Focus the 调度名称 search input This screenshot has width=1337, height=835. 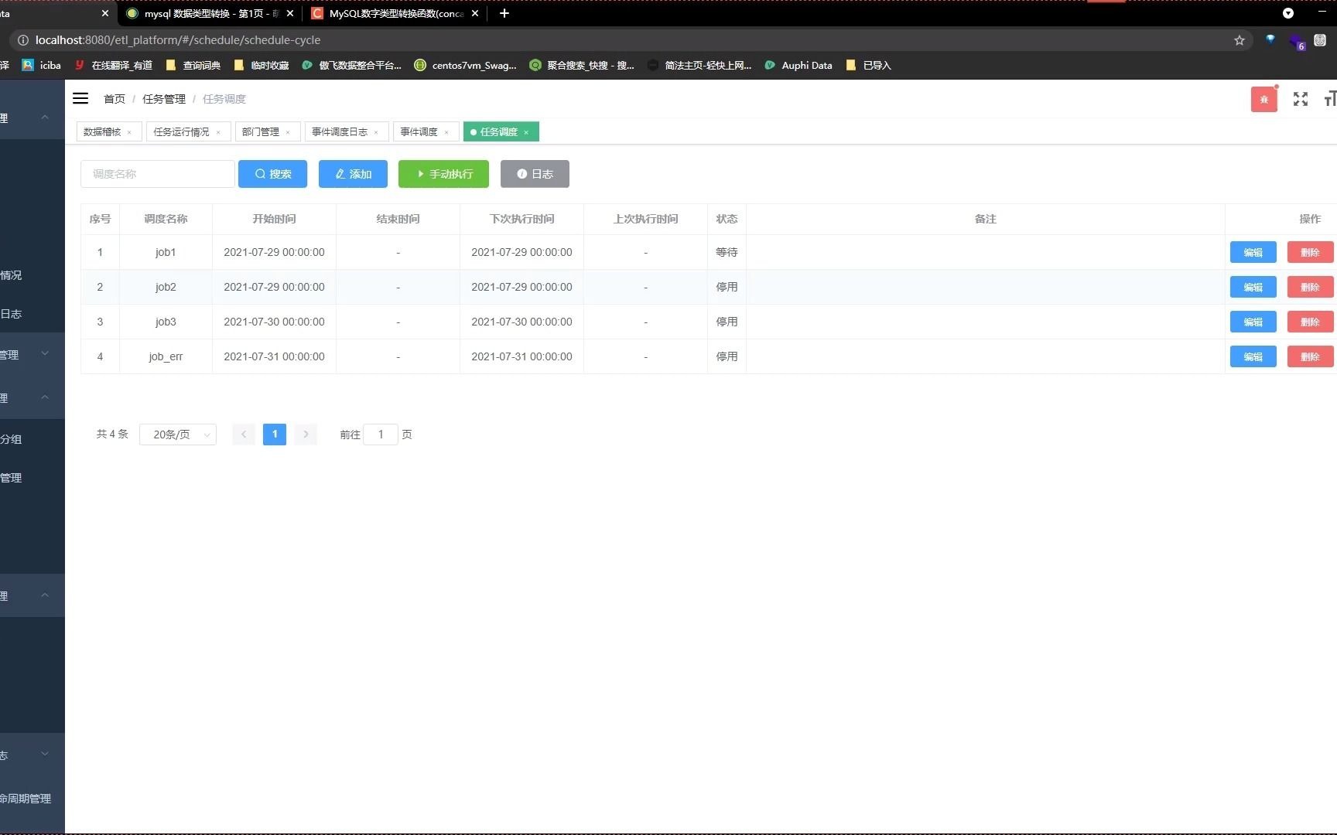(157, 174)
